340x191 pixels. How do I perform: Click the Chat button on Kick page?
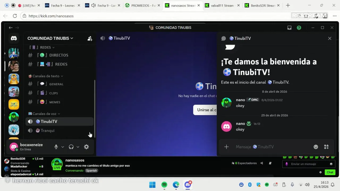330,172
